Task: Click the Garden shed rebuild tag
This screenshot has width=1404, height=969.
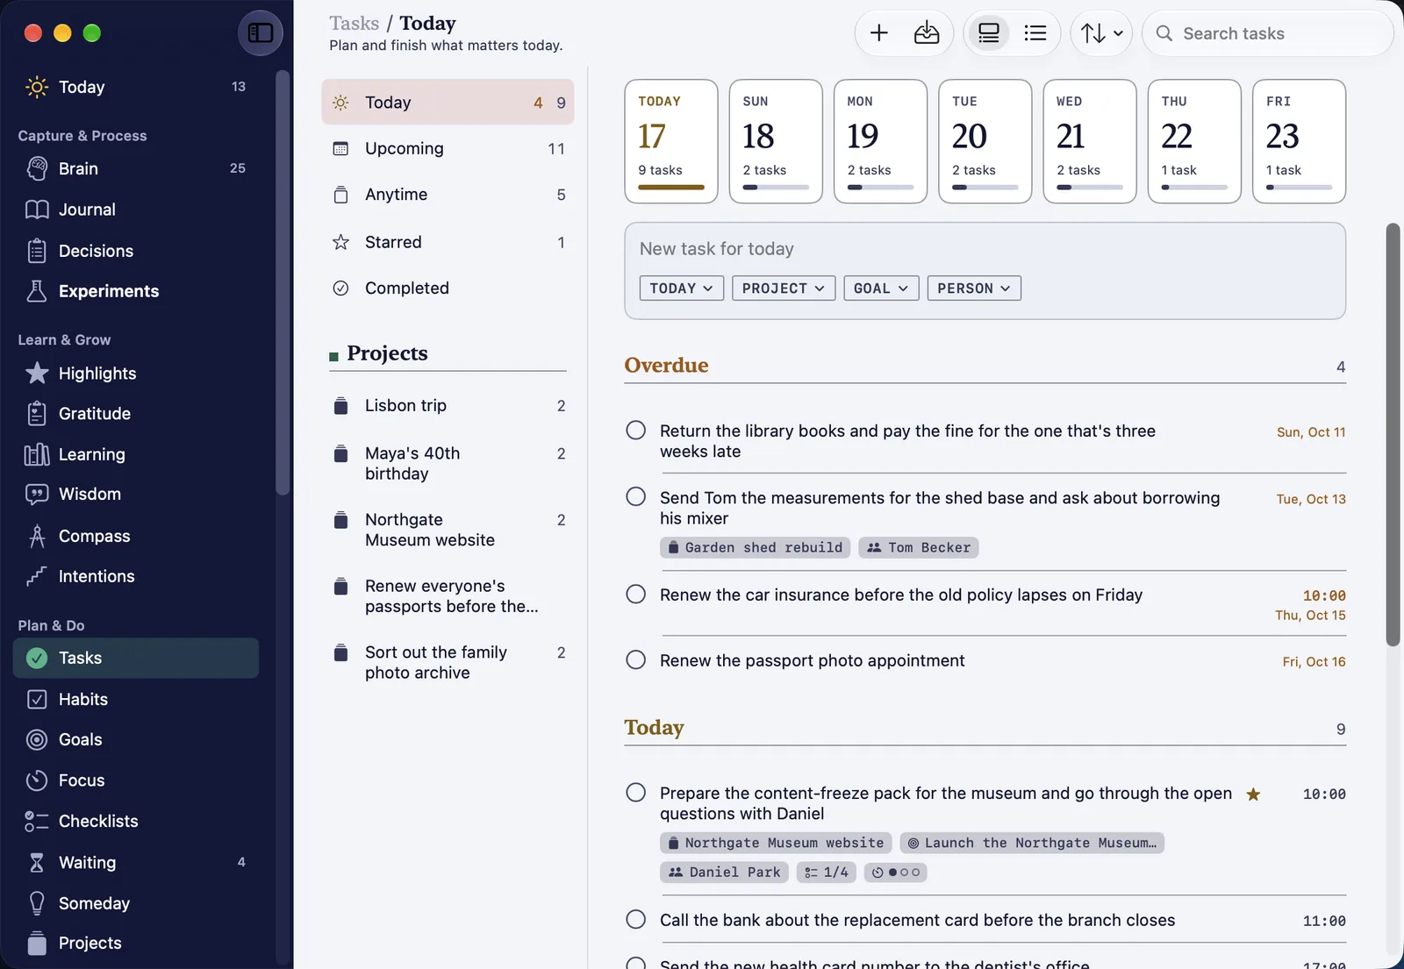Action: (x=755, y=548)
